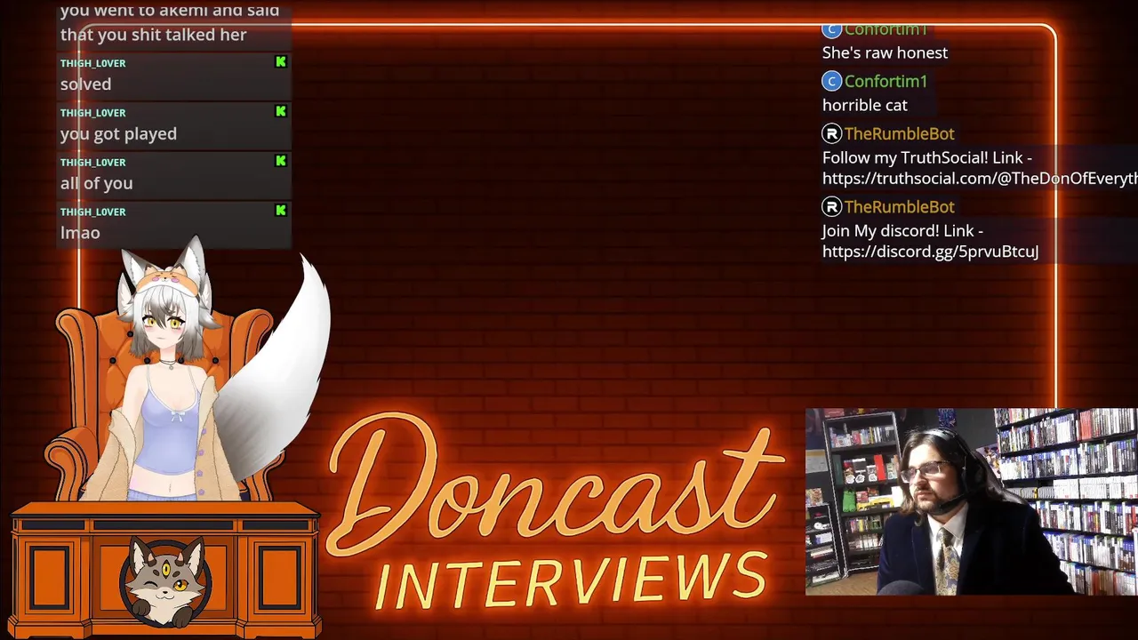This screenshot has width=1138, height=640.
Task: Open the discord.gg invite link
Action: point(930,252)
